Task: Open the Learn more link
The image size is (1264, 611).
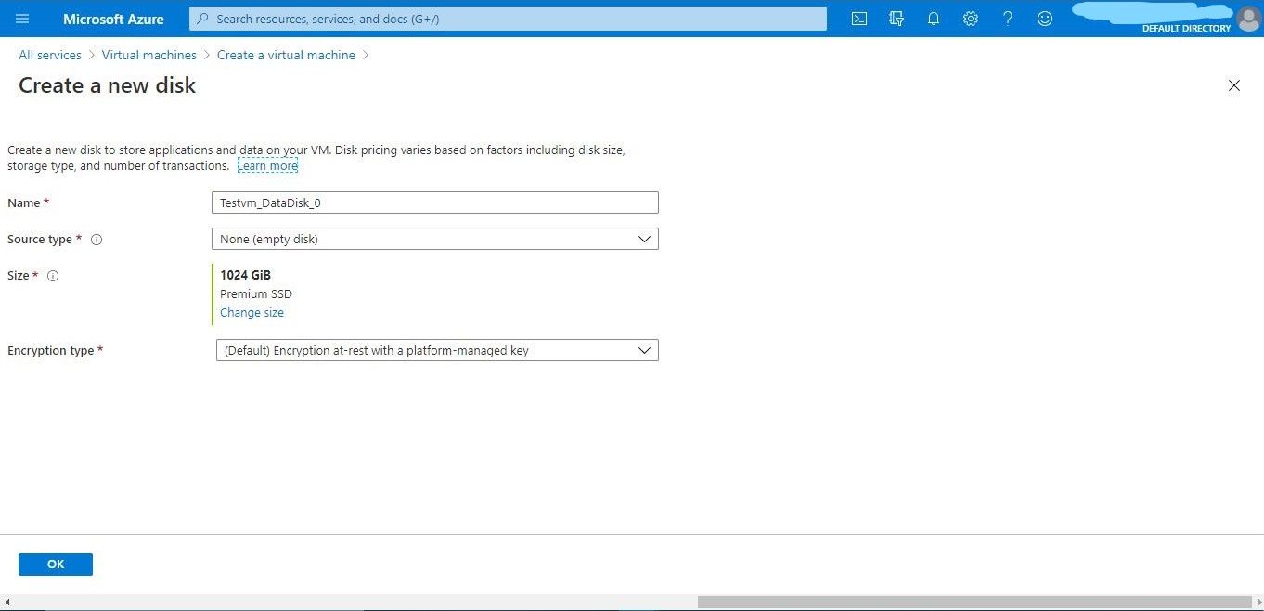Action: [267, 165]
